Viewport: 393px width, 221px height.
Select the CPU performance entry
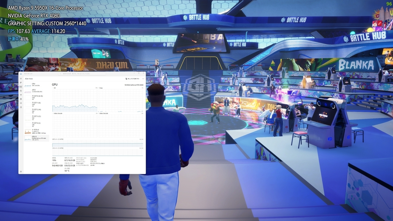[x=37, y=85]
